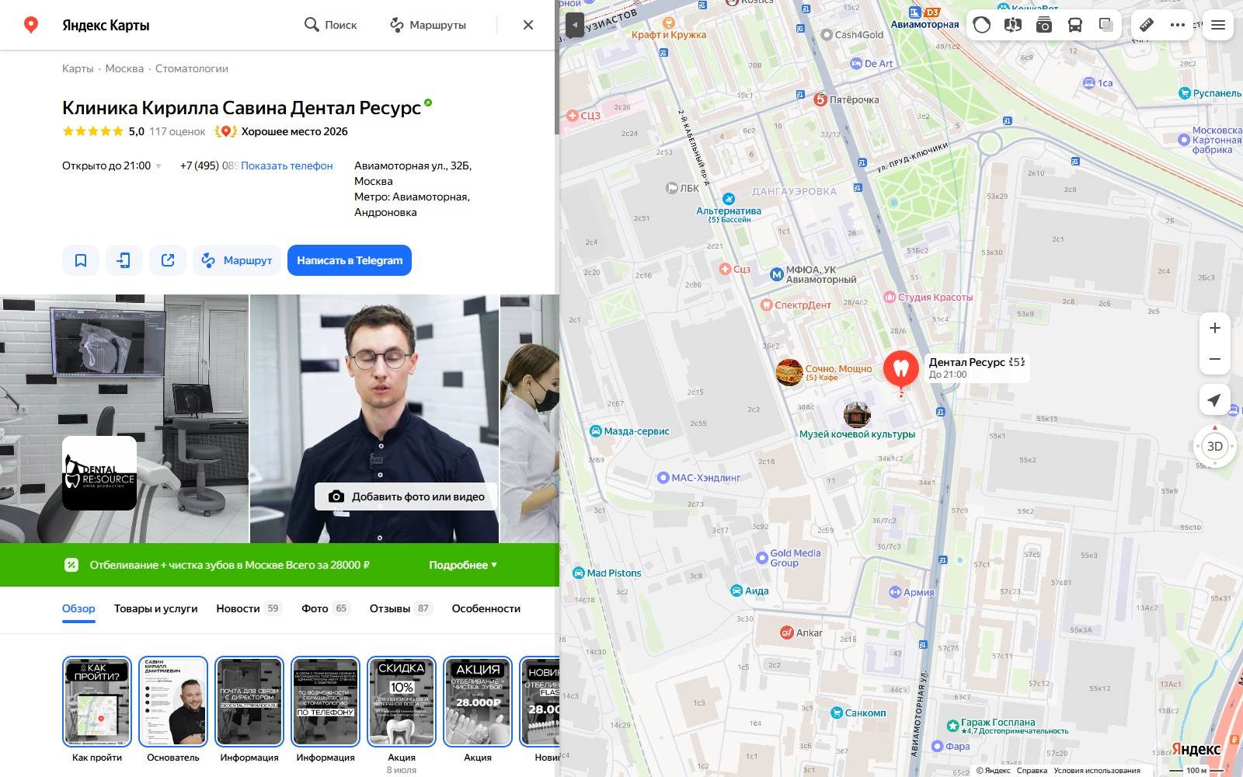The image size is (1243, 777).
Task: Close the clinic info card
Action: 528,25
